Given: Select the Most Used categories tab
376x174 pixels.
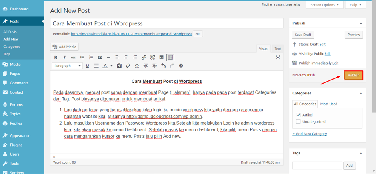Looking at the screenshot, I should pos(329,104).
